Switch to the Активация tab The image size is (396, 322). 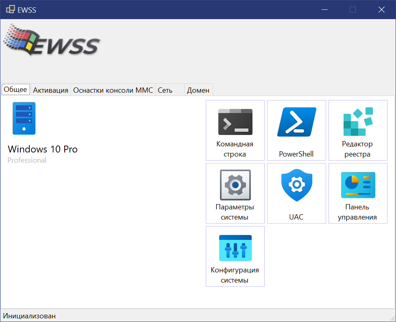pyautogui.click(x=50, y=90)
